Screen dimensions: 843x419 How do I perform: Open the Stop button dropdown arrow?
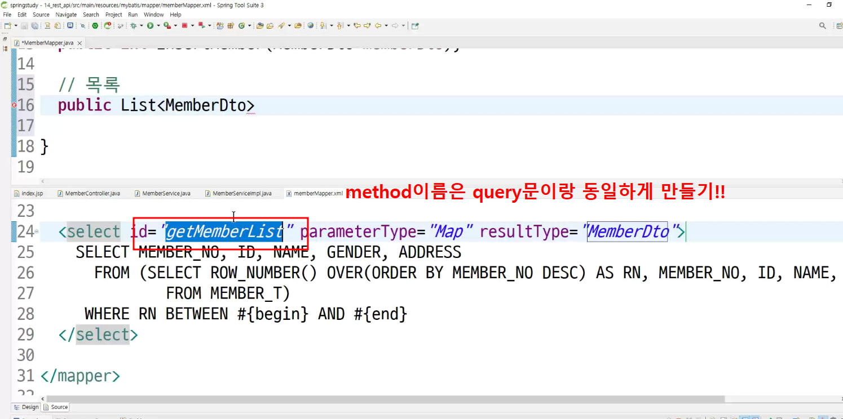[193, 25]
